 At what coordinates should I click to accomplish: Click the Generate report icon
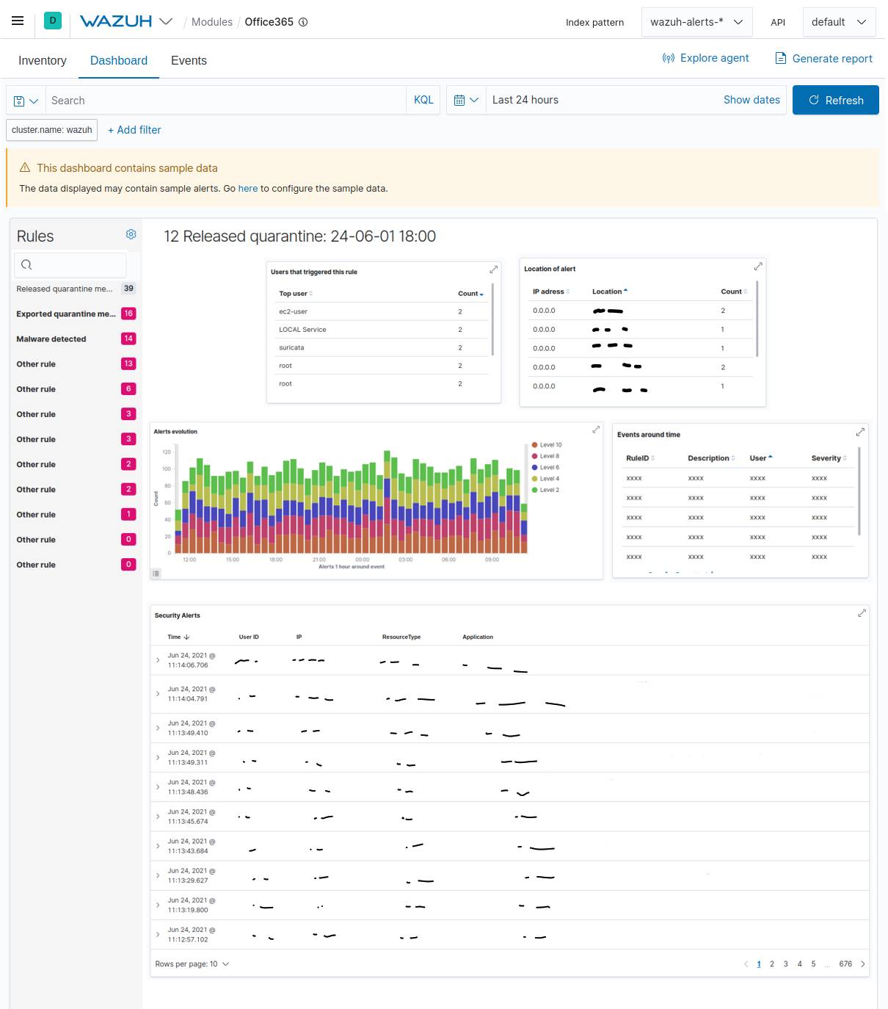pyautogui.click(x=779, y=58)
